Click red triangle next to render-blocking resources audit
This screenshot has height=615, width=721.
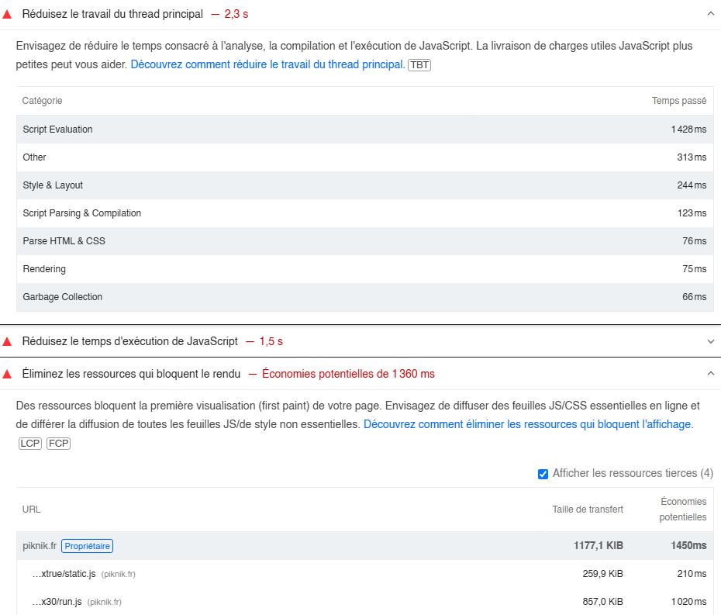click(7, 375)
